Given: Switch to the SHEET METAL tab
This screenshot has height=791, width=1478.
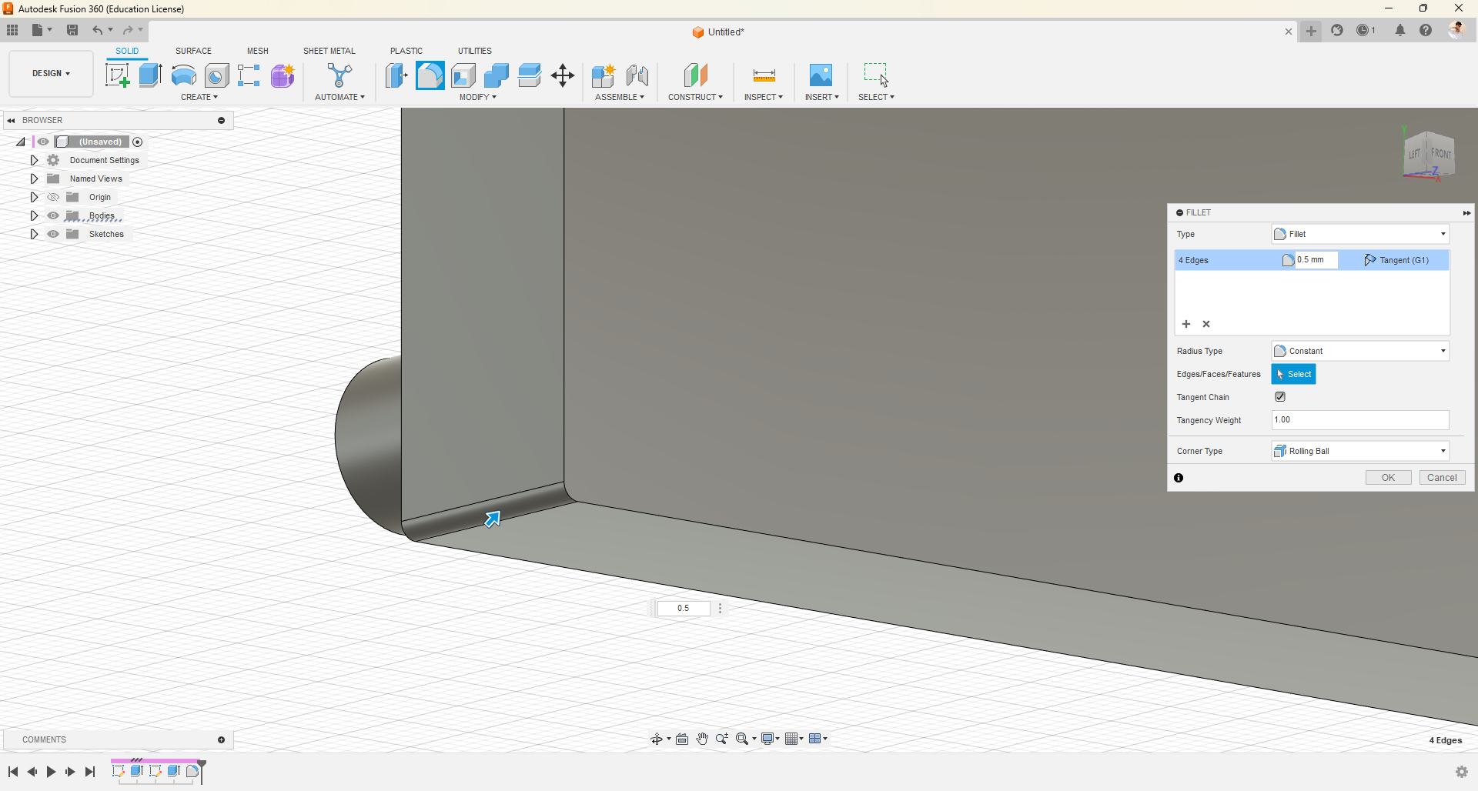Looking at the screenshot, I should [329, 50].
